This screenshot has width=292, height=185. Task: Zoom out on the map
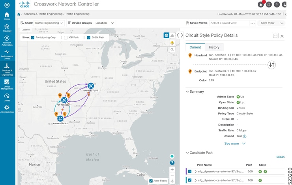point(172,175)
